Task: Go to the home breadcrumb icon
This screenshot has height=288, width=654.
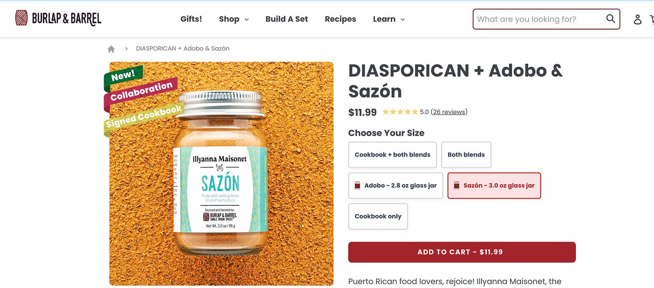Action: pos(111,48)
